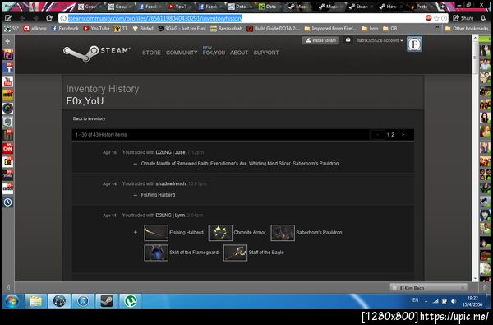This screenshot has width=493, height=325.
Task: Open El Kim Bach chat bar
Action: [x=428, y=287]
